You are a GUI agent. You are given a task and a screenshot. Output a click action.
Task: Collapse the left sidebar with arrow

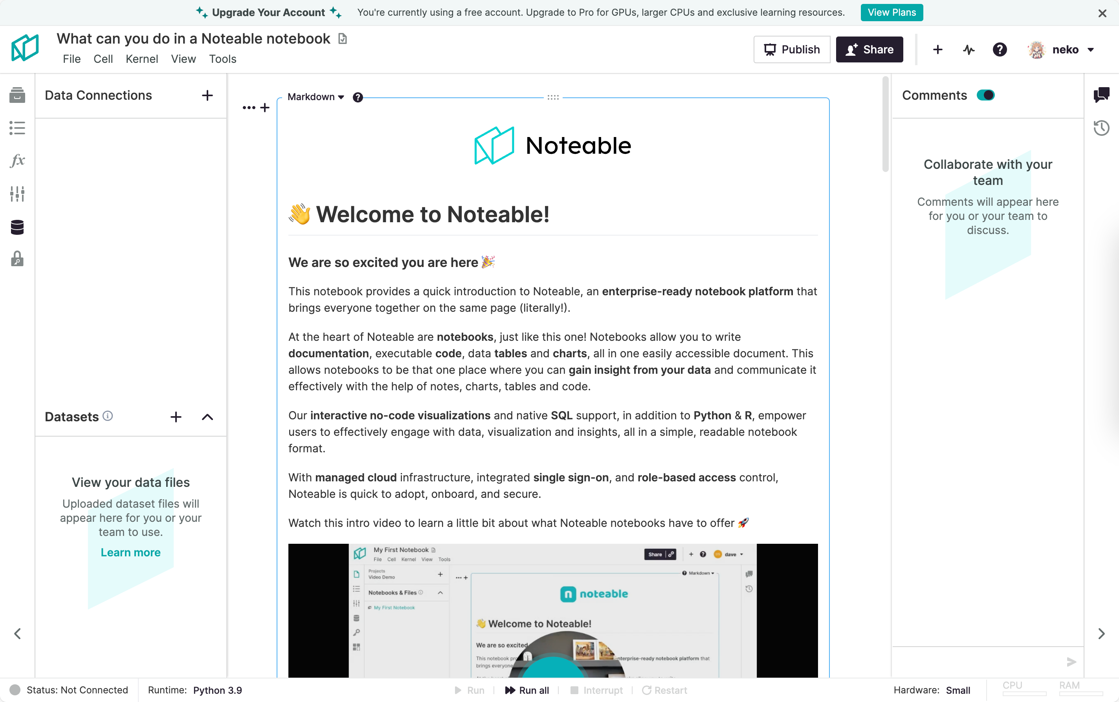[x=17, y=634]
